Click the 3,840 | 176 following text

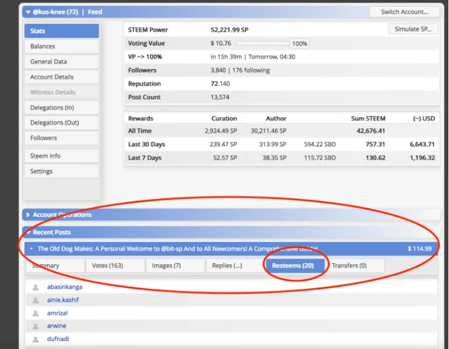coord(240,70)
